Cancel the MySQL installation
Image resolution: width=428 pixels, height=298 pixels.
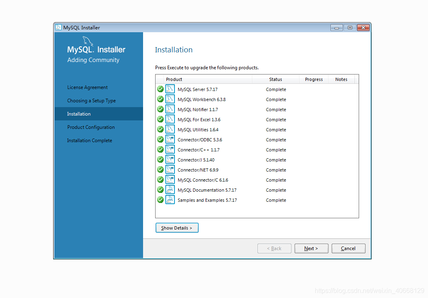click(348, 248)
